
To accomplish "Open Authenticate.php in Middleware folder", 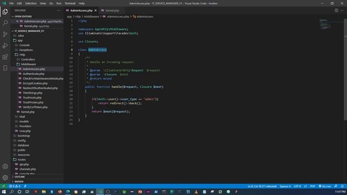I will (x=34, y=74).
